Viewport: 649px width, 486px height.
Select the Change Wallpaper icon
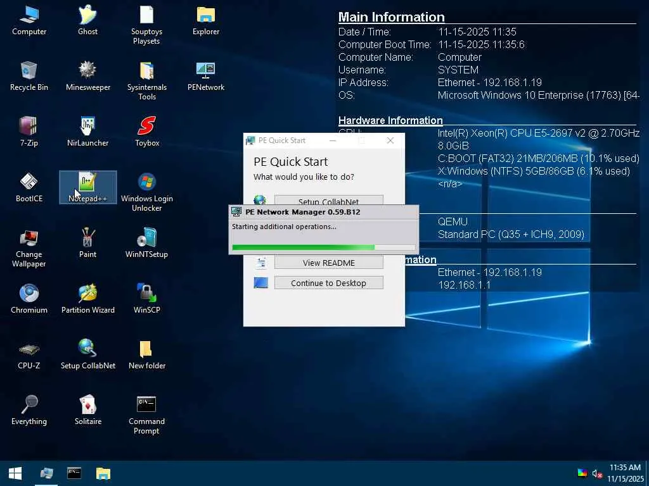tap(29, 248)
